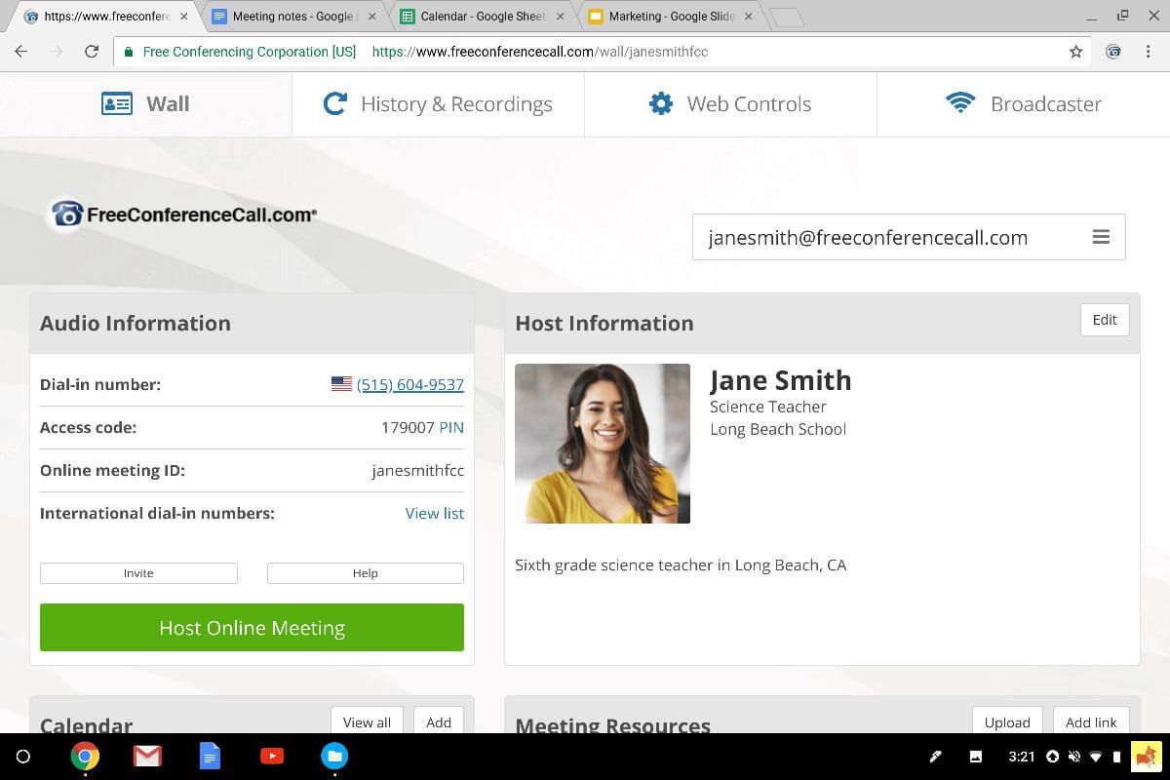Click the access code 179007
The image size is (1170, 780).
[408, 427]
